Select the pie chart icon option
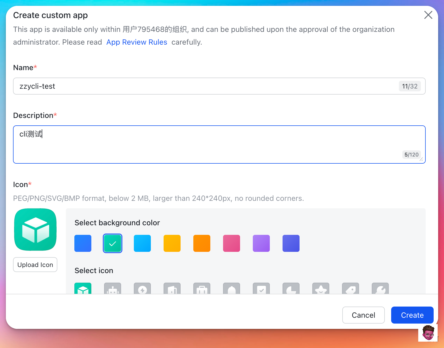444x348 pixels. point(291,288)
